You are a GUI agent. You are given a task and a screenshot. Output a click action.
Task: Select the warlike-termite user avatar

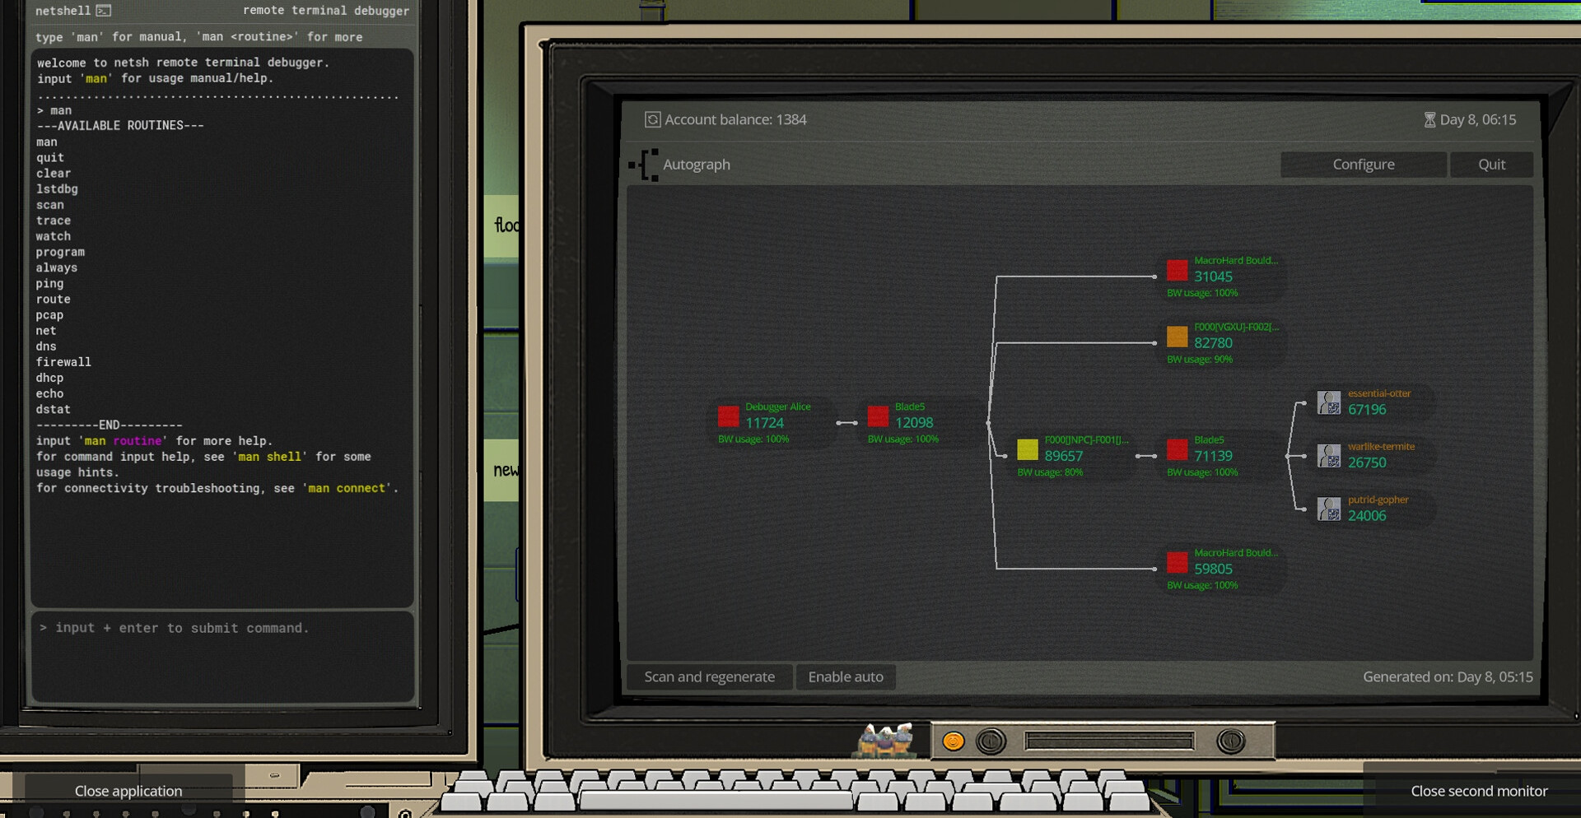point(1328,456)
